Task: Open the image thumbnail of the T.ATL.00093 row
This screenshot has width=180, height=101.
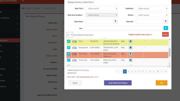Action: [x=74, y=60]
